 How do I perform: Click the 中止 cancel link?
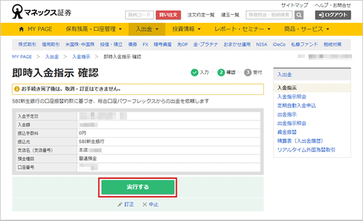[x=154, y=205]
